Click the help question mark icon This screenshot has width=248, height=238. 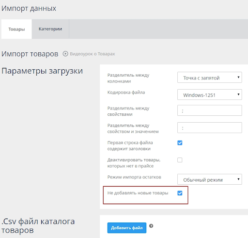[151, 226]
